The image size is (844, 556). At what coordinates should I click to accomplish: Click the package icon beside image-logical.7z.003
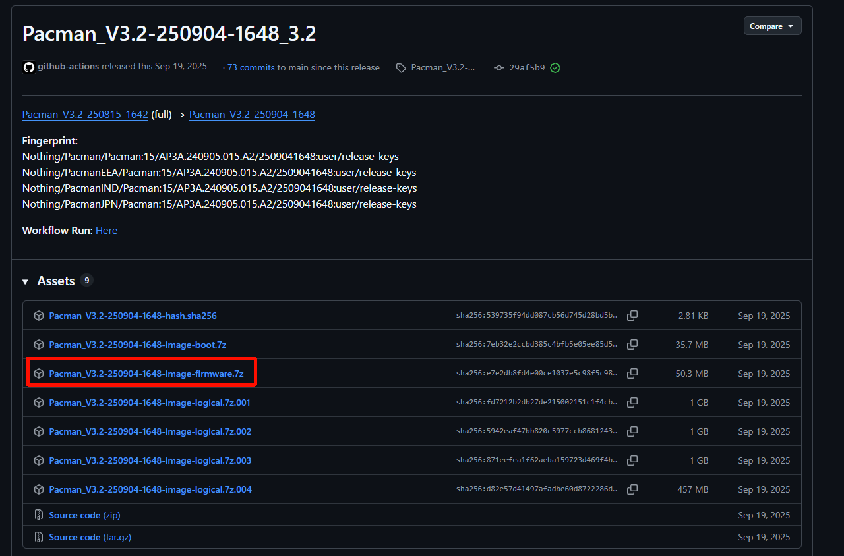39,460
